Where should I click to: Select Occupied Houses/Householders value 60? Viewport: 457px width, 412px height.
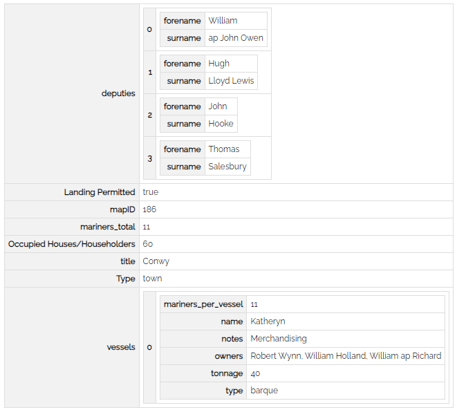(x=147, y=244)
